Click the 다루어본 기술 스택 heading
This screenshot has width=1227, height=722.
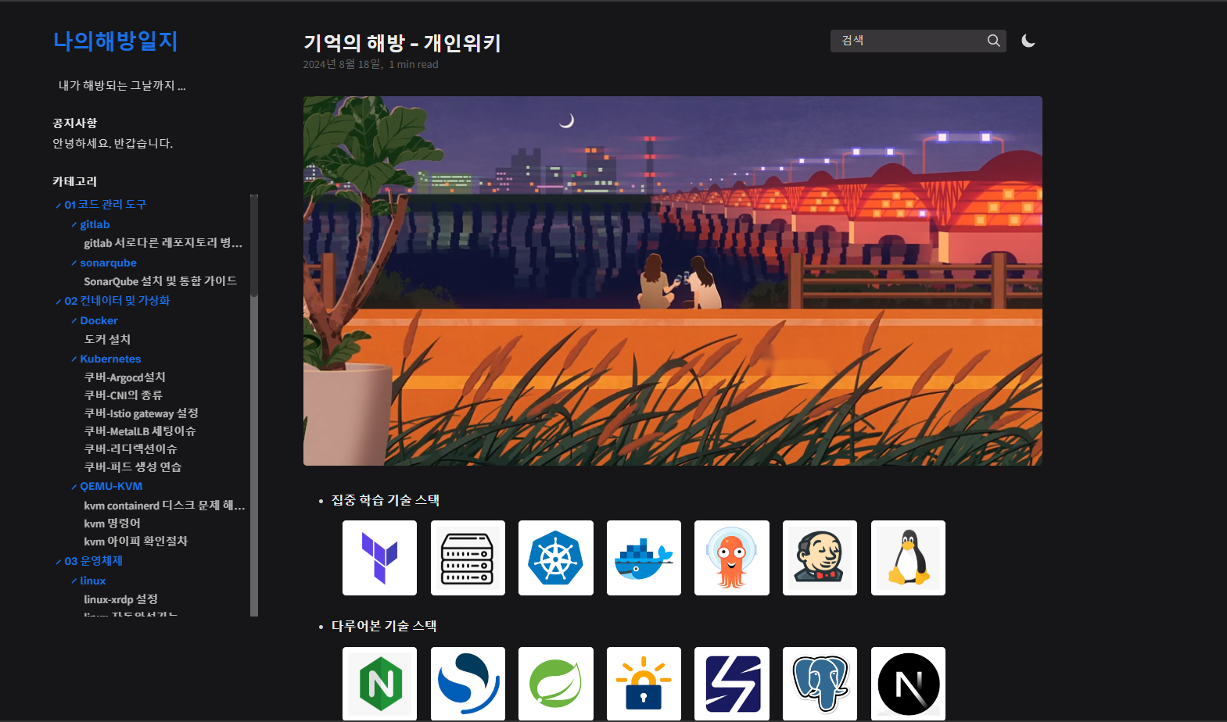tap(384, 626)
